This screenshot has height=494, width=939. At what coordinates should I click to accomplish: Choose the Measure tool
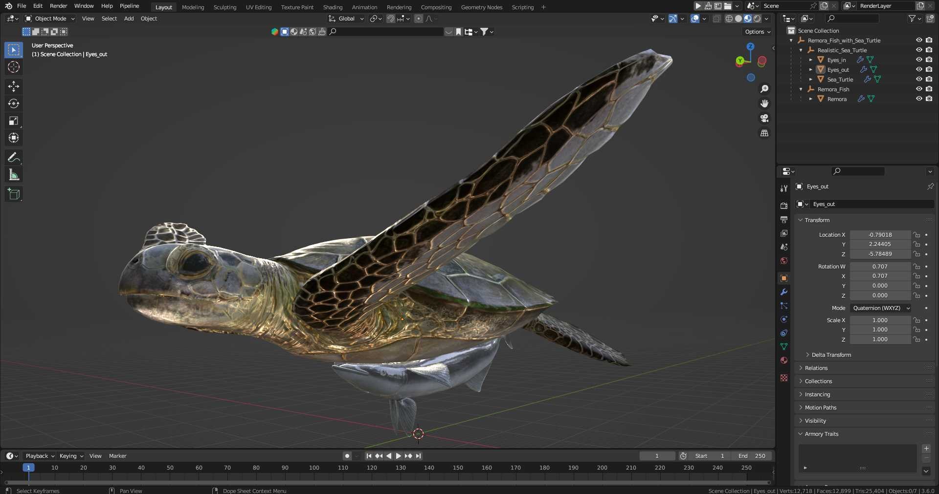tap(14, 175)
